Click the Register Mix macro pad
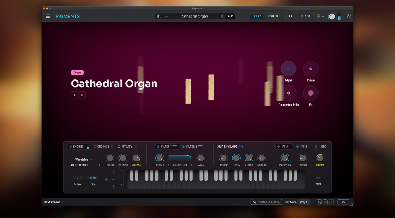The image size is (395, 218). (289, 93)
